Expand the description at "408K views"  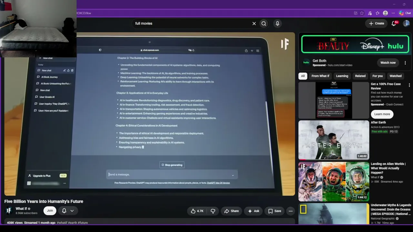coord(15,223)
